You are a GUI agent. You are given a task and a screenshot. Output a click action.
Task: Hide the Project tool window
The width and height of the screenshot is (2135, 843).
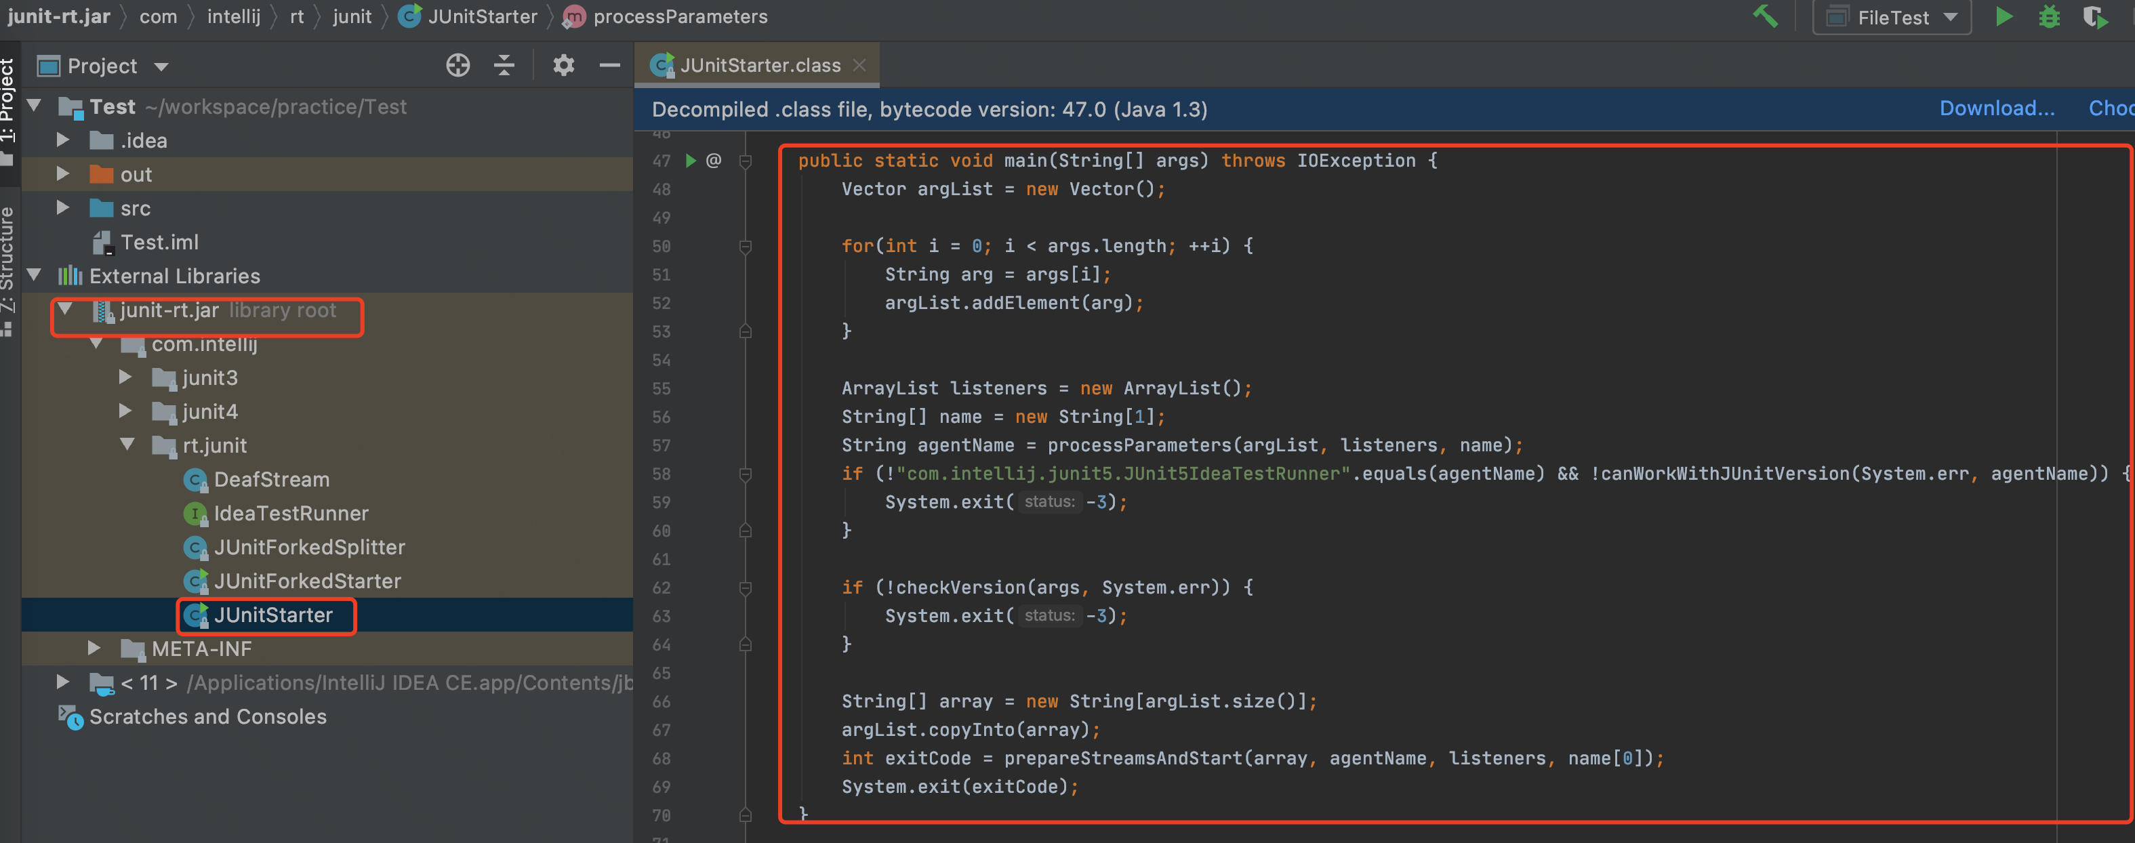pyautogui.click(x=610, y=66)
